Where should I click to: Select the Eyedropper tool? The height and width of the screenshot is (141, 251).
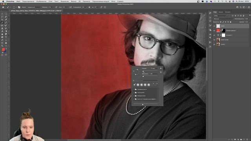pos(6,20)
